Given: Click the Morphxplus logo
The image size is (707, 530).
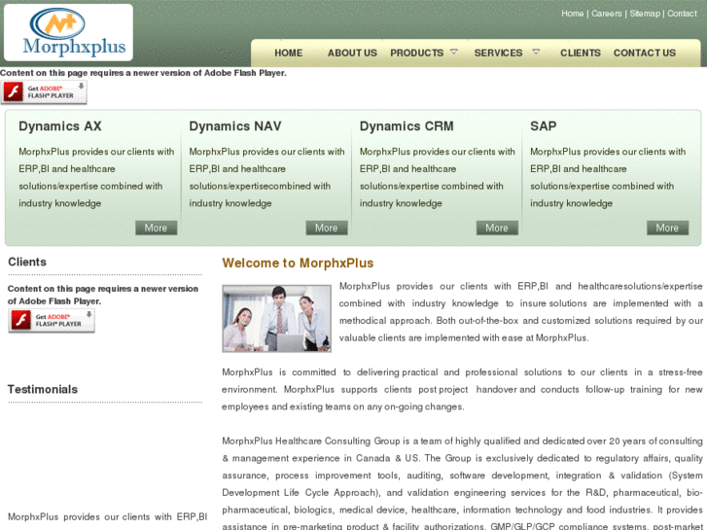Looking at the screenshot, I should point(68,32).
